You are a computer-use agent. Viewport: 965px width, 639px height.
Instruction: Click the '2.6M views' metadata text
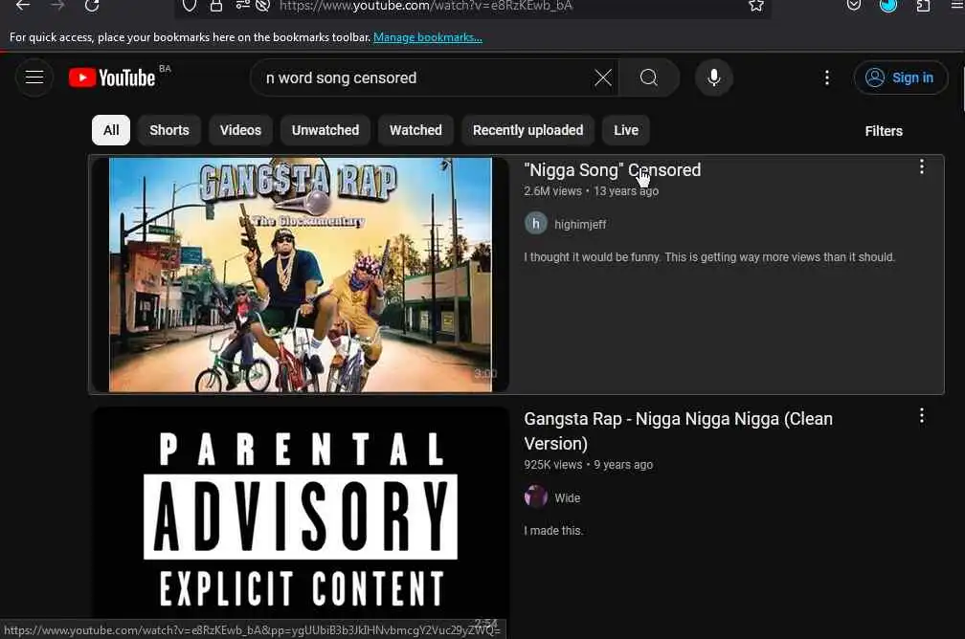click(552, 191)
